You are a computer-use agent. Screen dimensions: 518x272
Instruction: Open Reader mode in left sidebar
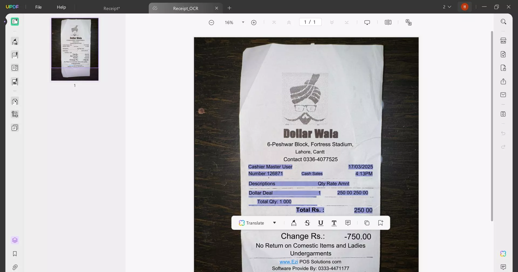15,22
